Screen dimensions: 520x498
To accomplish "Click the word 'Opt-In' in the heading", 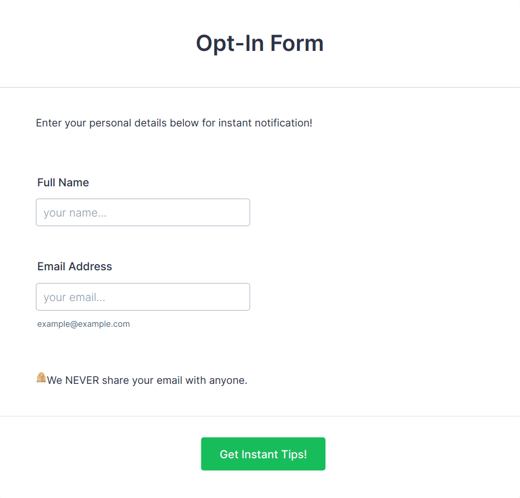I will click(230, 44).
